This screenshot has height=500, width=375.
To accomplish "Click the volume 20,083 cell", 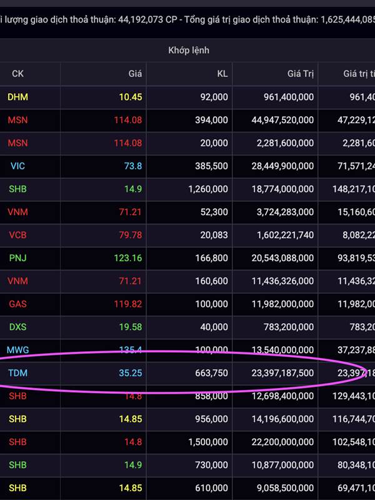I will (214, 235).
